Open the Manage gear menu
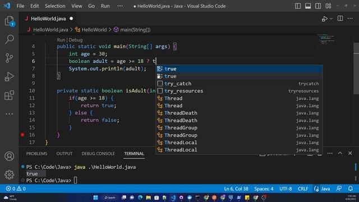Viewport: 359px width, 202px height. click(9, 175)
